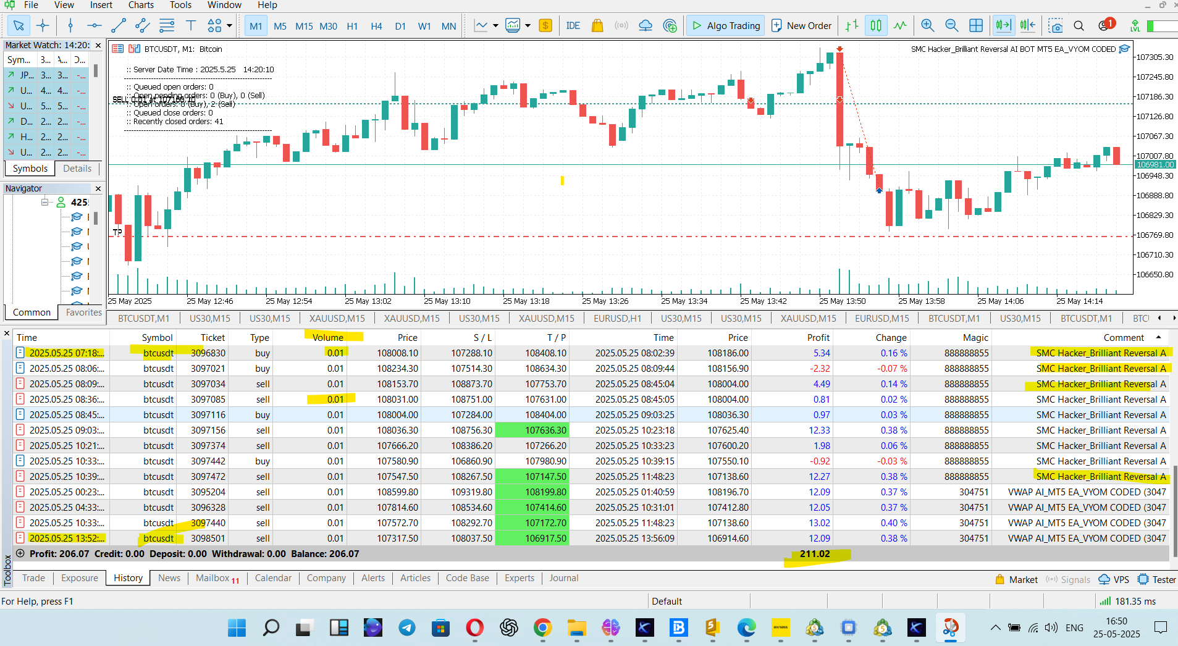Open the Charts menu
Screen dimensions: 1178x646
tap(141, 6)
